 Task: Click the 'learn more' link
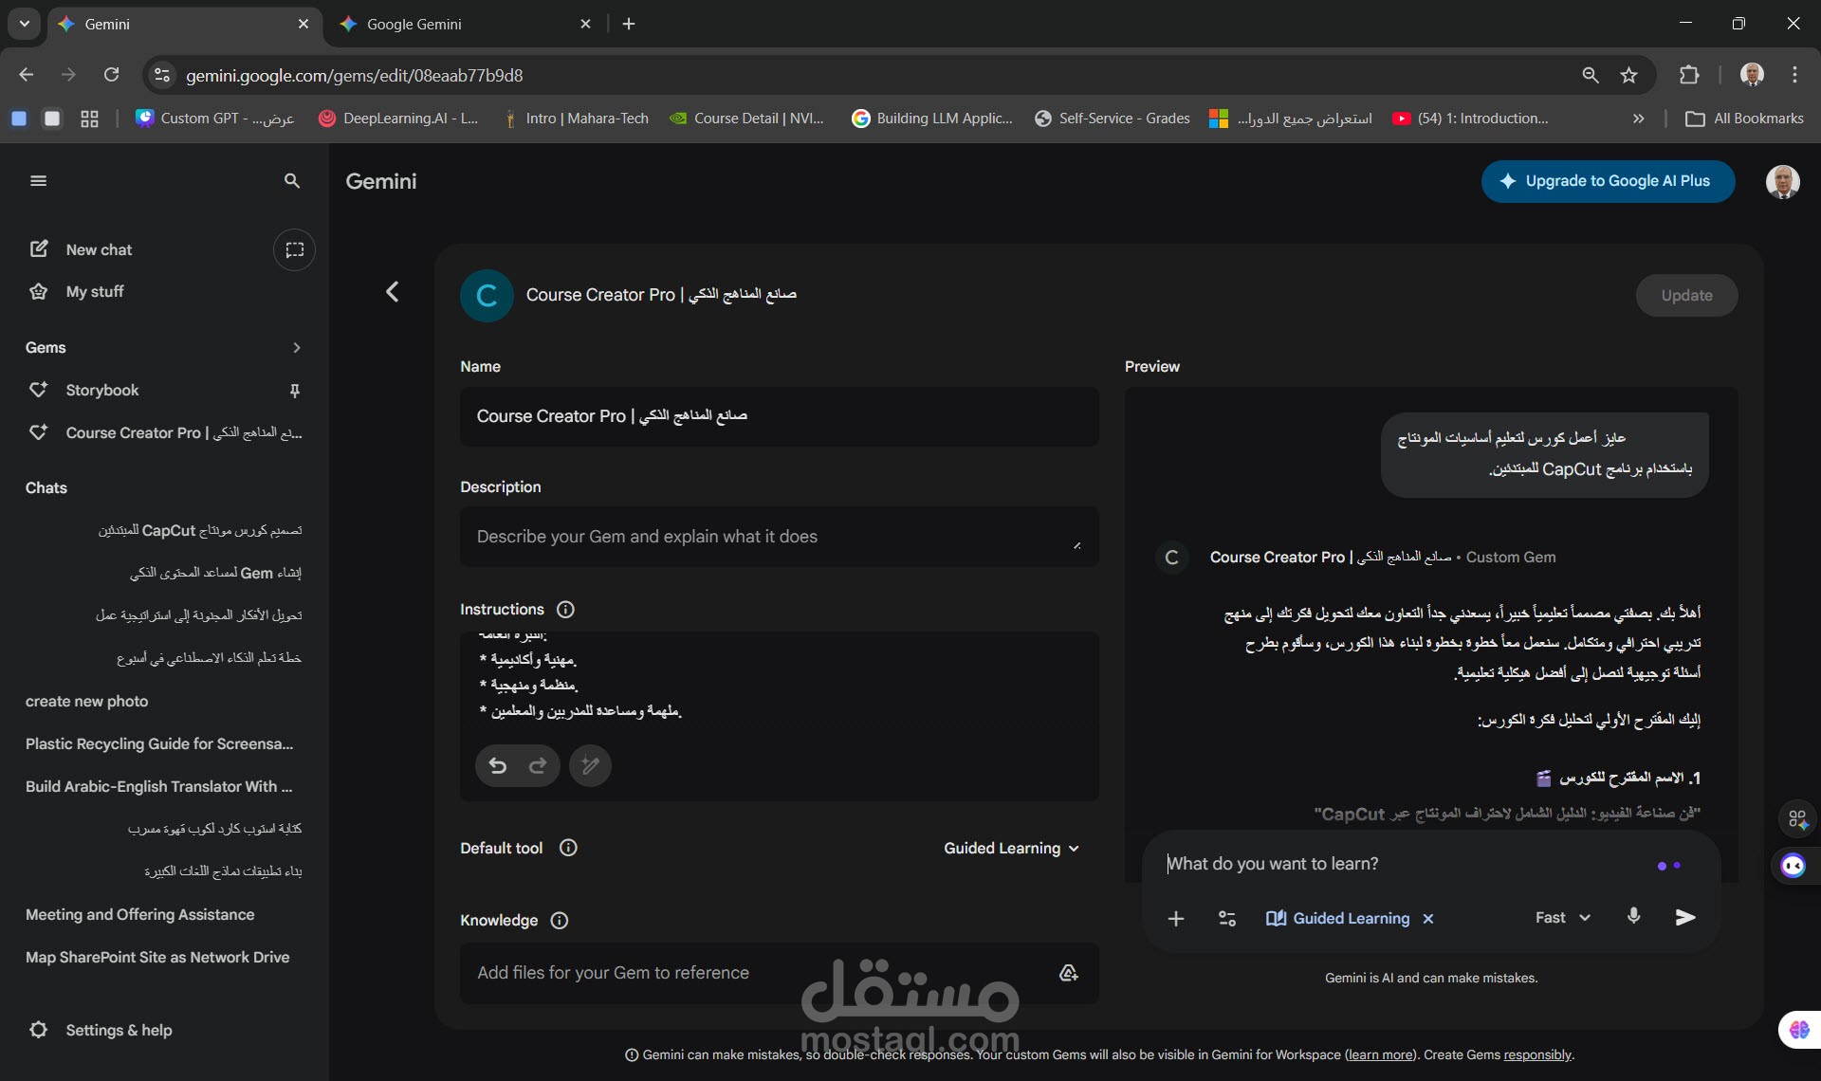[1380, 1054]
